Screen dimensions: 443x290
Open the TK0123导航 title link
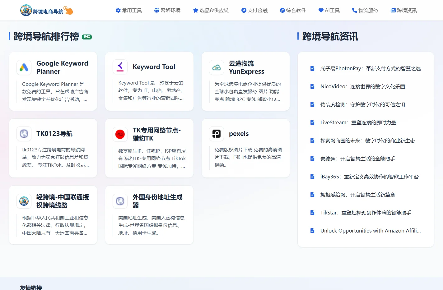click(54, 134)
